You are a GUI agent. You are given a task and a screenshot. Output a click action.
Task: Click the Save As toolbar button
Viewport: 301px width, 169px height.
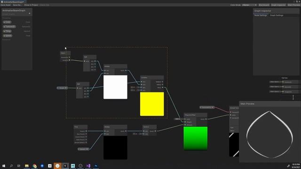click(17, 5)
